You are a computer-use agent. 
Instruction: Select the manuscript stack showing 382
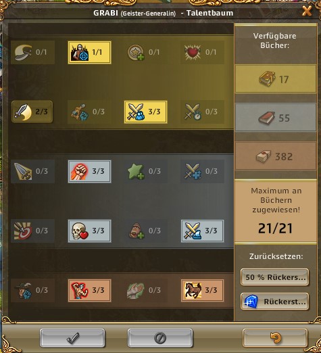(x=276, y=156)
